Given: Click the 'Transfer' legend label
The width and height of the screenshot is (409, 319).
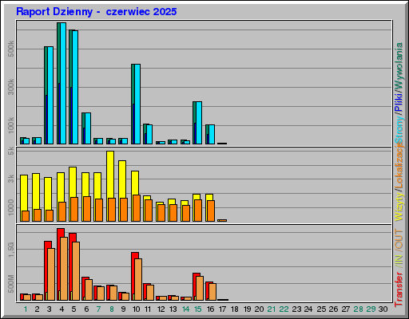Looking at the screenshot, I should 399,289.
